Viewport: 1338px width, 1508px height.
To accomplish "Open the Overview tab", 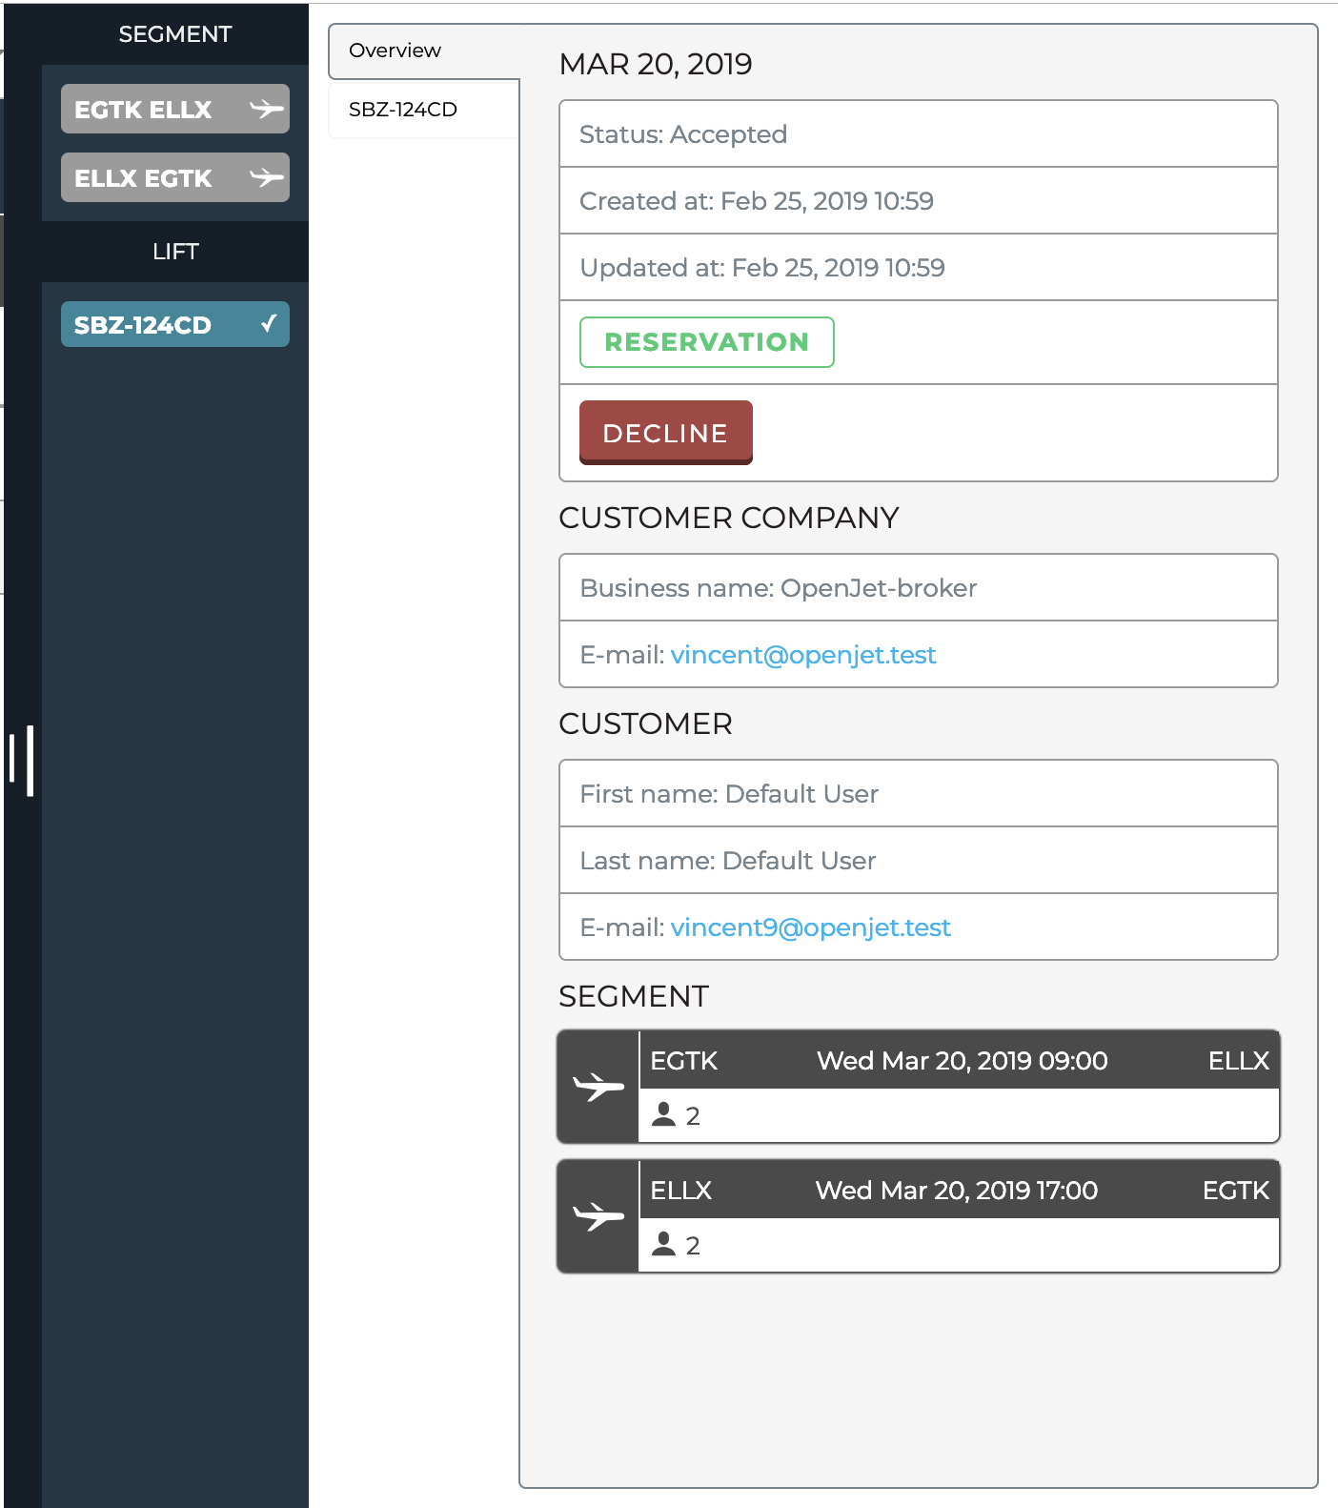I will (x=395, y=51).
